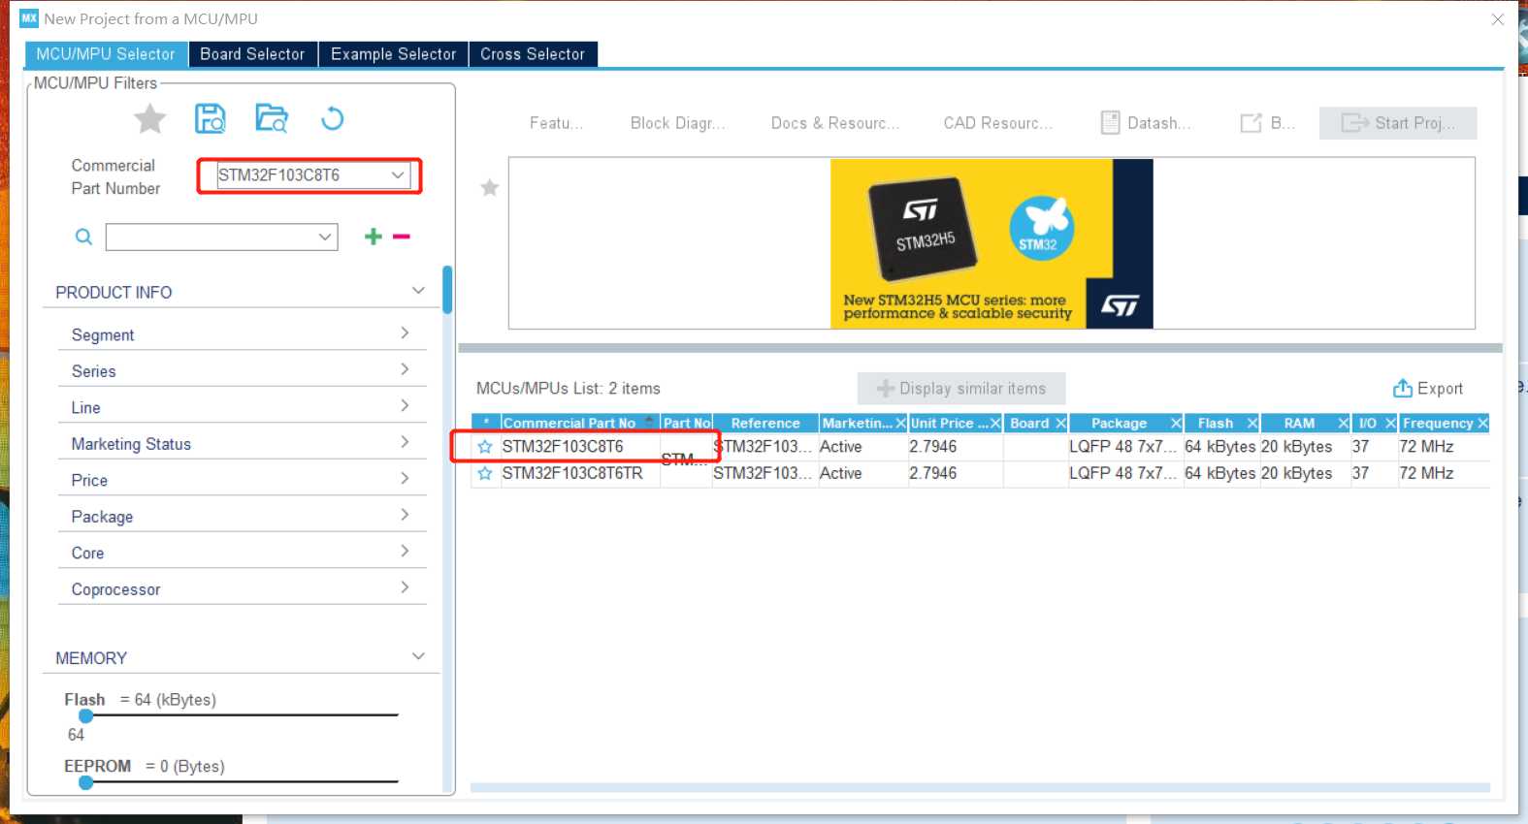Open the Block Diagram tab
This screenshot has height=824, width=1528.
click(677, 123)
